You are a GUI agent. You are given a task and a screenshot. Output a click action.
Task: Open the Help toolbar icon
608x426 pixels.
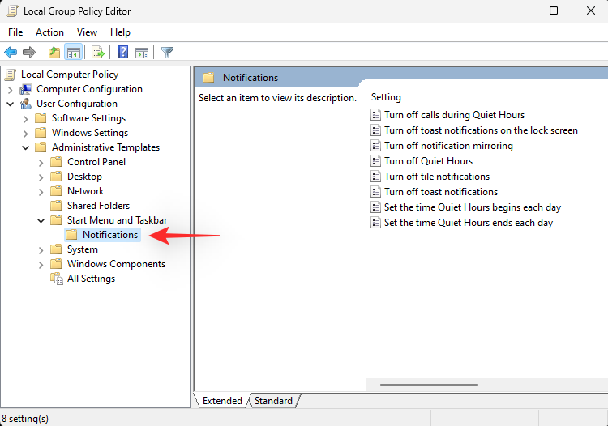[123, 52]
